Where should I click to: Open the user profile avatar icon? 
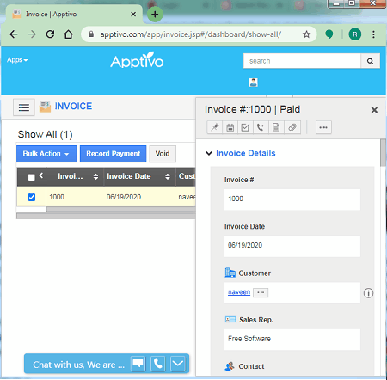coord(253,83)
